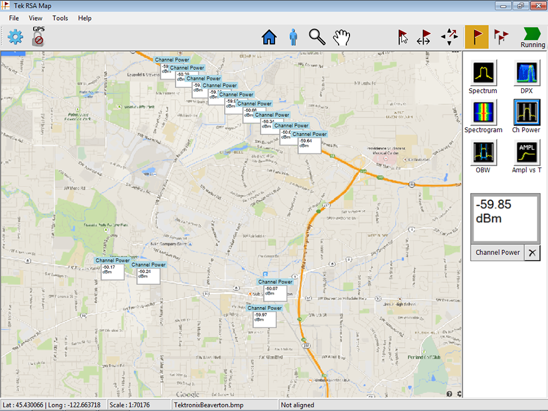Toggle the move-flag arrows tool
The width and height of the screenshot is (548, 411).
click(449, 37)
